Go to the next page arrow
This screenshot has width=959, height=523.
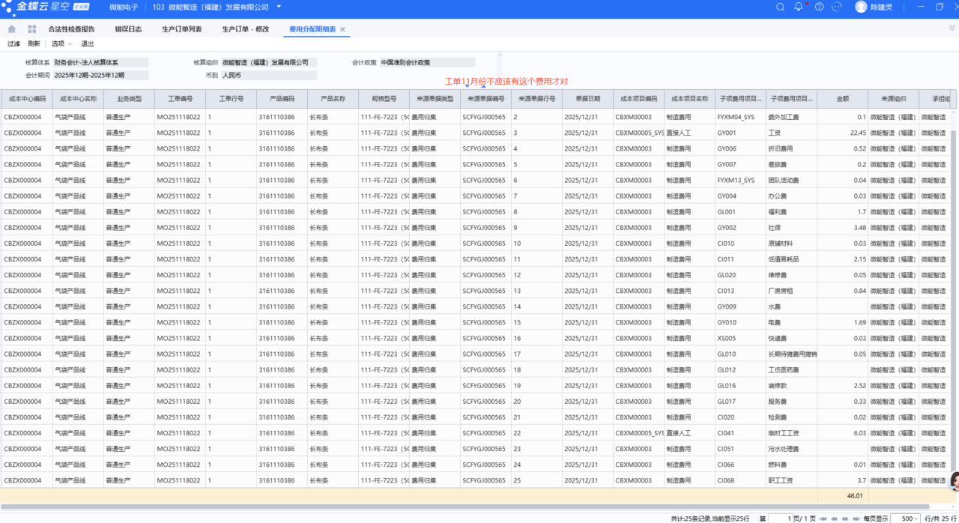(x=845, y=519)
